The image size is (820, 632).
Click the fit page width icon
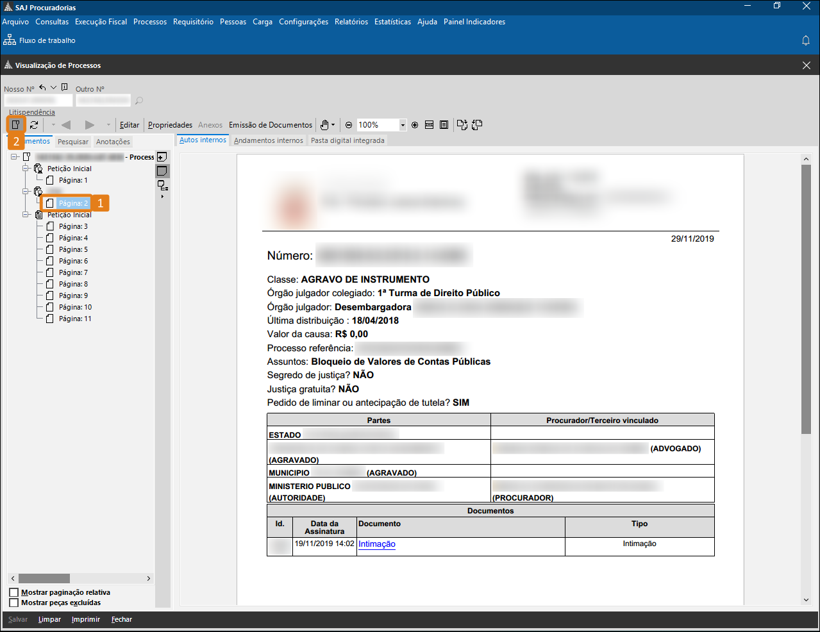click(430, 125)
